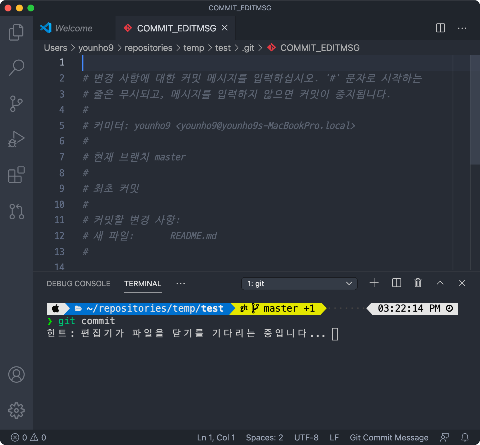Show hidden panel tabs ellipsis
The image size is (480, 445).
tap(181, 284)
